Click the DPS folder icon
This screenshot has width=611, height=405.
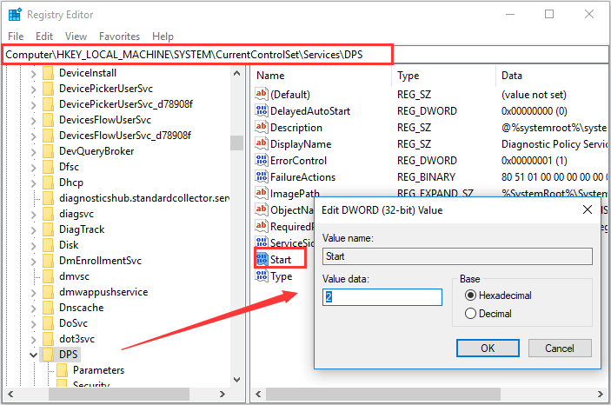(48, 355)
